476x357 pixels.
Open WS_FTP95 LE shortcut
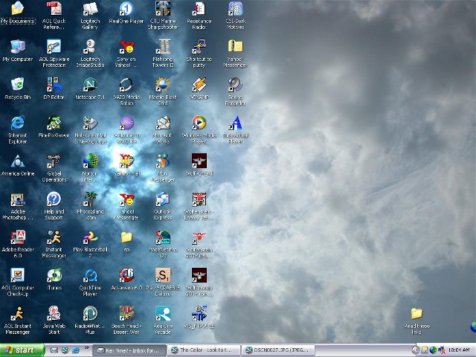(x=199, y=314)
